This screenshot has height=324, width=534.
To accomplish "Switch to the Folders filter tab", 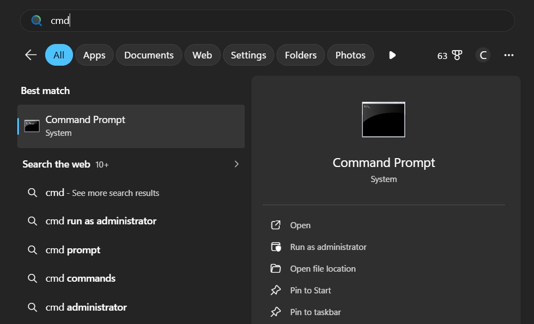I will (300, 55).
